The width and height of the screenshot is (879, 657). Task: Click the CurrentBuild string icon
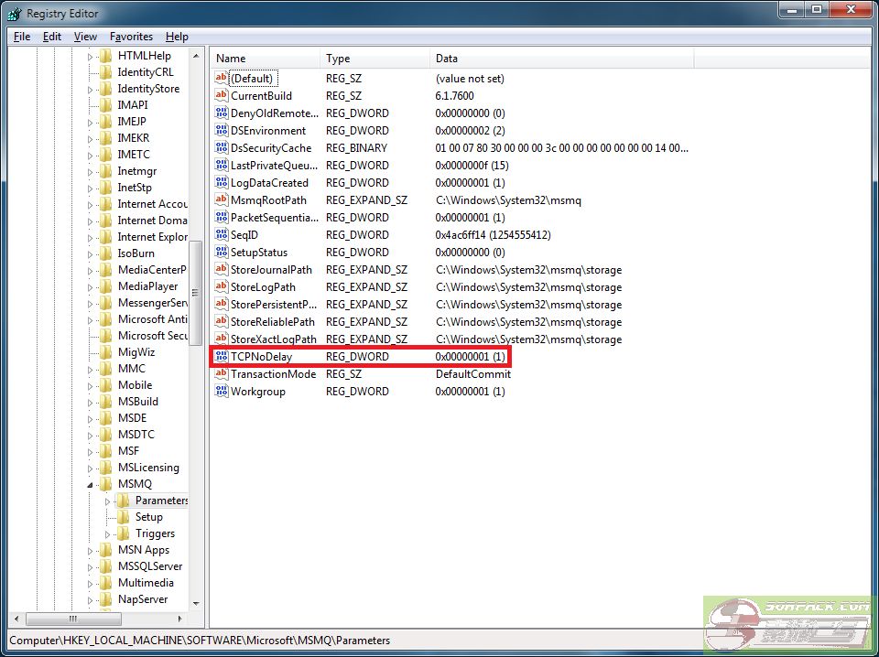tap(222, 96)
